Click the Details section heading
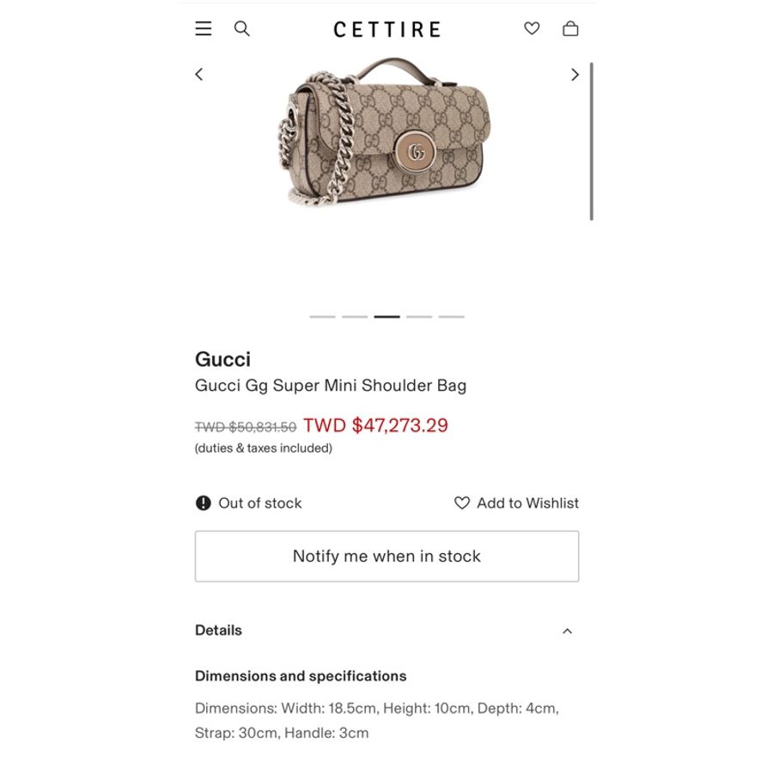Viewport: 773px width, 773px height. (x=218, y=630)
